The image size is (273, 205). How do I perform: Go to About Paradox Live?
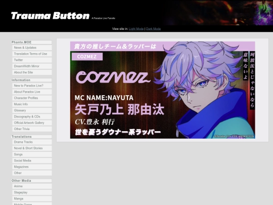point(32,92)
